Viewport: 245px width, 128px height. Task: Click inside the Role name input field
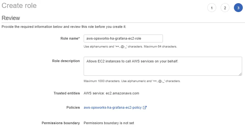click(x=123, y=38)
